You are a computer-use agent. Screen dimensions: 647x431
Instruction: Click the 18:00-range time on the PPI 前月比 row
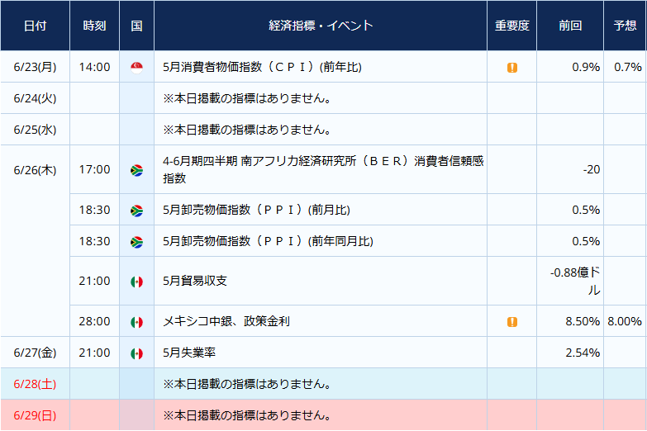coord(94,210)
